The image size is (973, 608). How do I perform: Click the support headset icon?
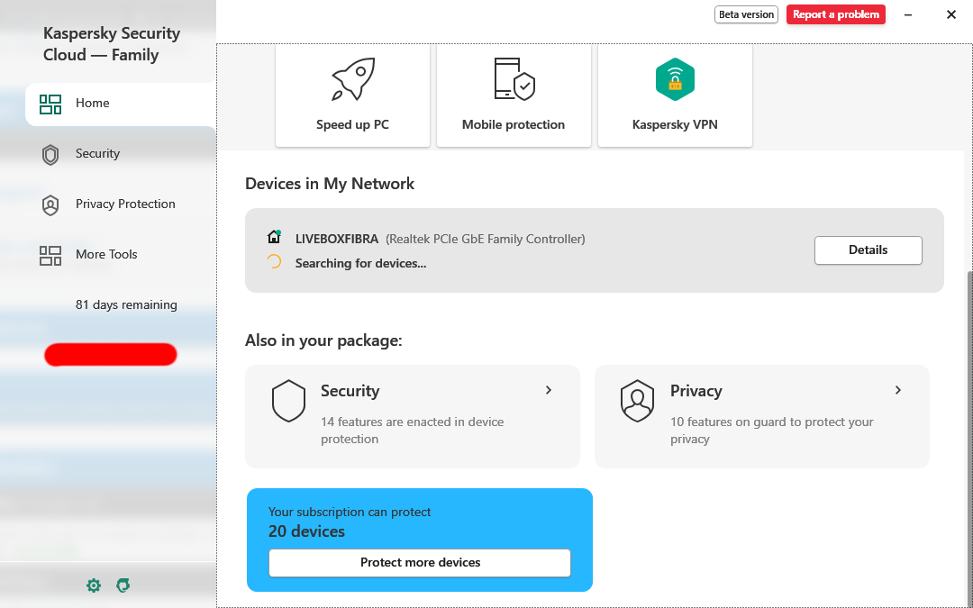123,585
